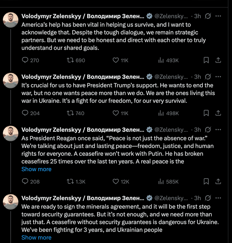Like the President Reagan quote tweet
Viewport: 232px width, 243px height.
[116, 181]
